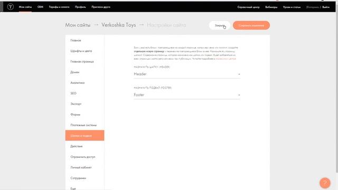Screen dimensions: 338x190
Task: Open the 'Ограничить доступ' settings tab
Action: point(84,157)
